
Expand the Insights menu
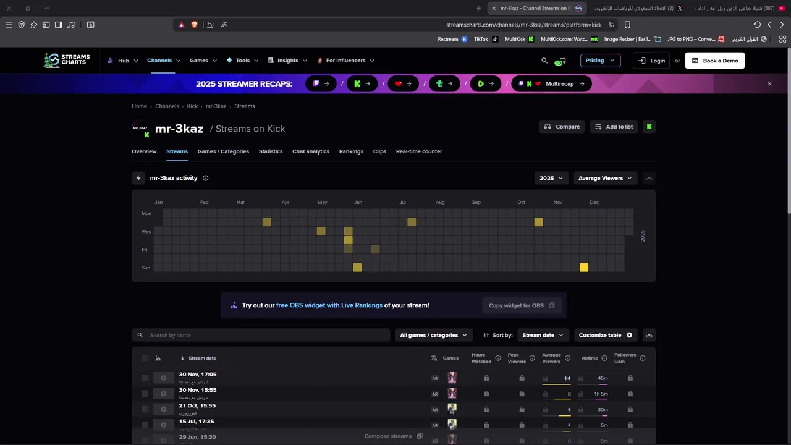287,61
